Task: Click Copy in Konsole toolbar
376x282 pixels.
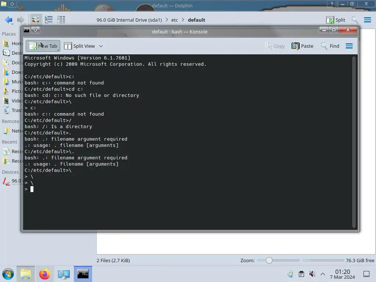Action: click(274, 46)
